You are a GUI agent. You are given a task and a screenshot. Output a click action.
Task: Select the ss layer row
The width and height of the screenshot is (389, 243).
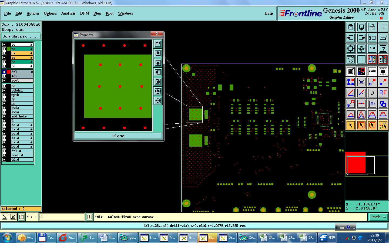(x=22, y=58)
